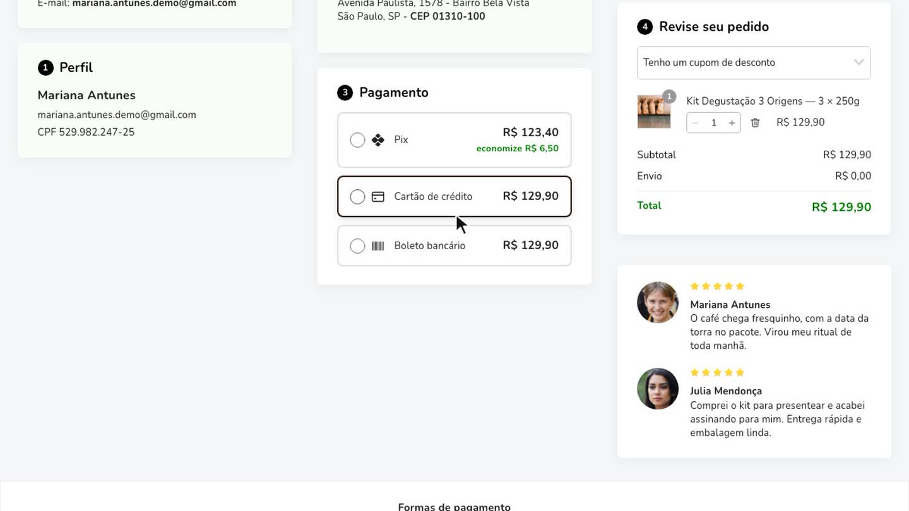Click the five-star rating above Mariana Antunes
The height and width of the screenshot is (511, 909).
718,286
